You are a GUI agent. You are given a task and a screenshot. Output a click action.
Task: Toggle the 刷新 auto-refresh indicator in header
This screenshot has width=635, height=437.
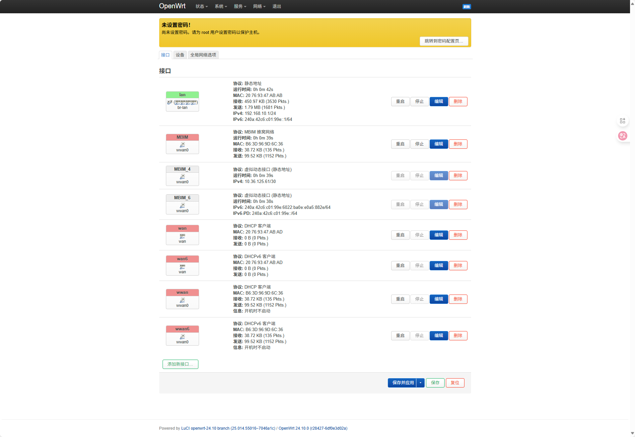[x=466, y=7]
